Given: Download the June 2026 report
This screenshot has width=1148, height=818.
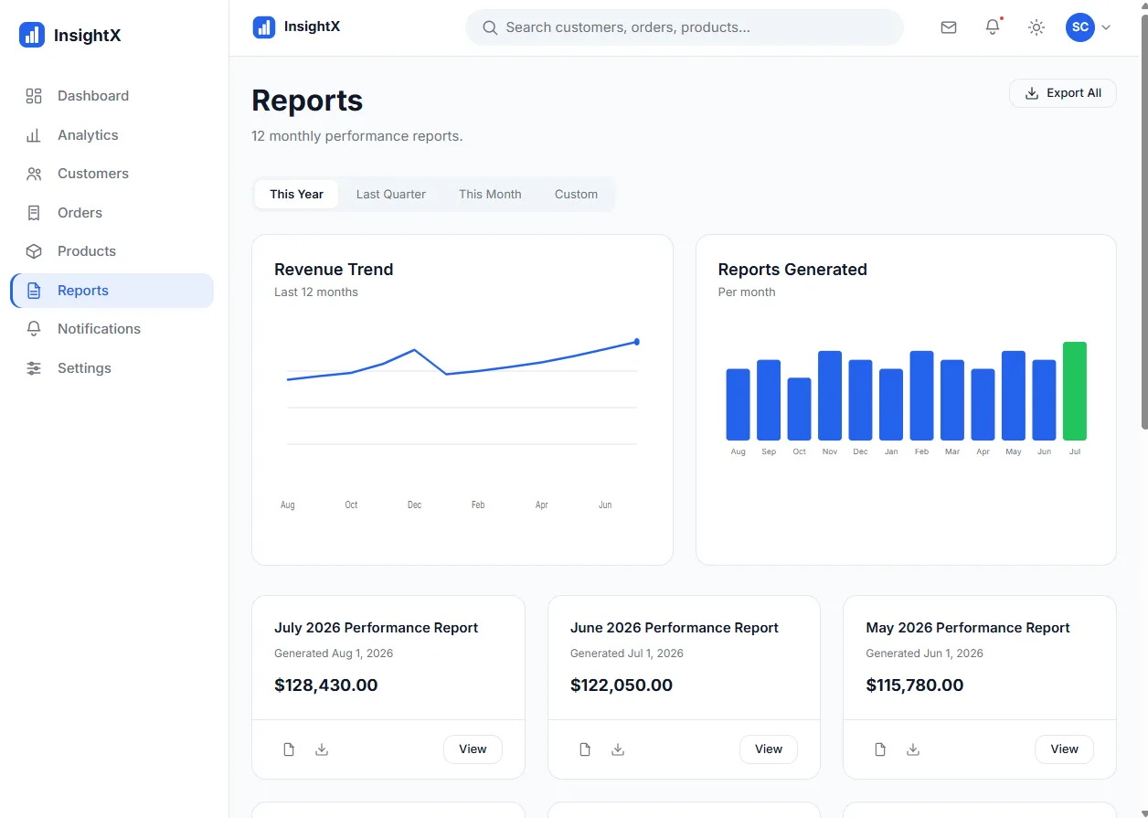Looking at the screenshot, I should coord(618,749).
